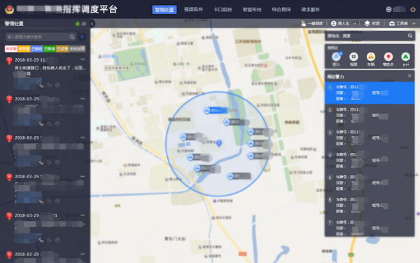Select the green poi nearby-search icon
The height and width of the screenshot is (263, 420).
click(405, 59)
